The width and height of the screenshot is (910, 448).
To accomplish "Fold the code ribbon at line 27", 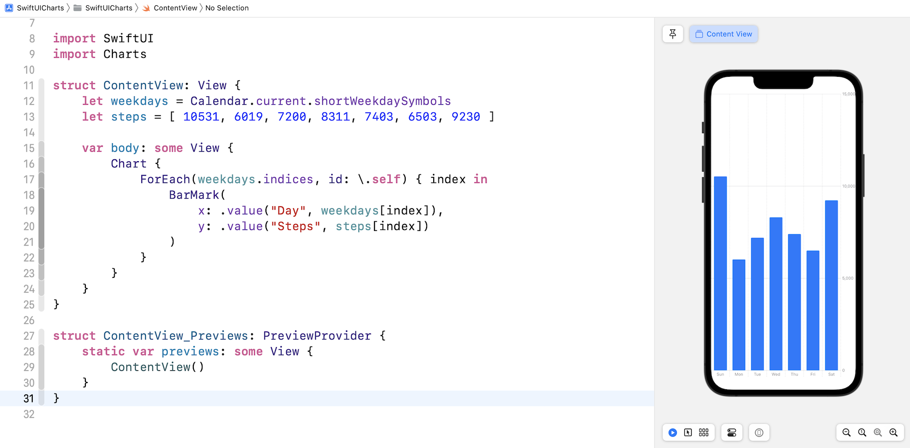I will pyautogui.click(x=42, y=336).
